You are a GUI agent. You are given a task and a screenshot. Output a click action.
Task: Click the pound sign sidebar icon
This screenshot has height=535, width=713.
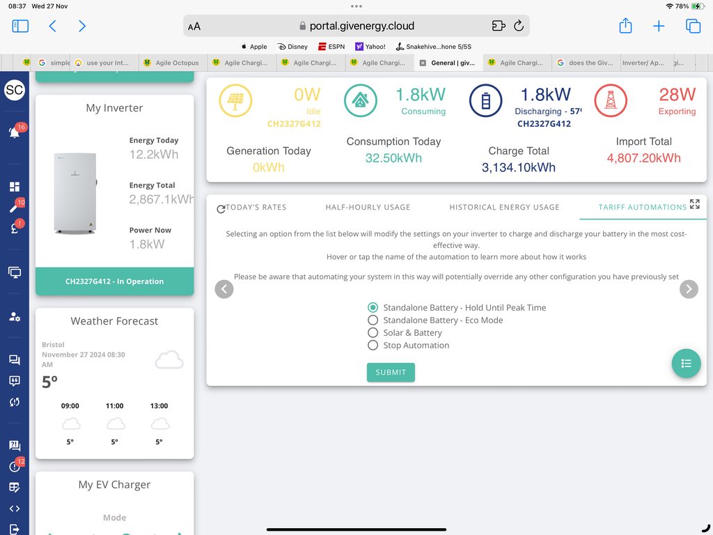tap(14, 228)
